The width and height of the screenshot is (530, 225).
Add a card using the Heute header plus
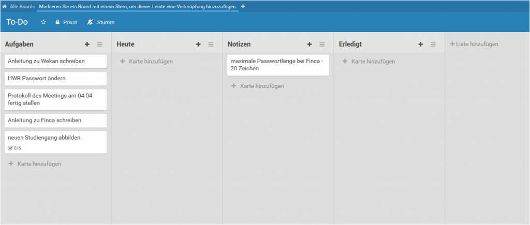pos(198,44)
